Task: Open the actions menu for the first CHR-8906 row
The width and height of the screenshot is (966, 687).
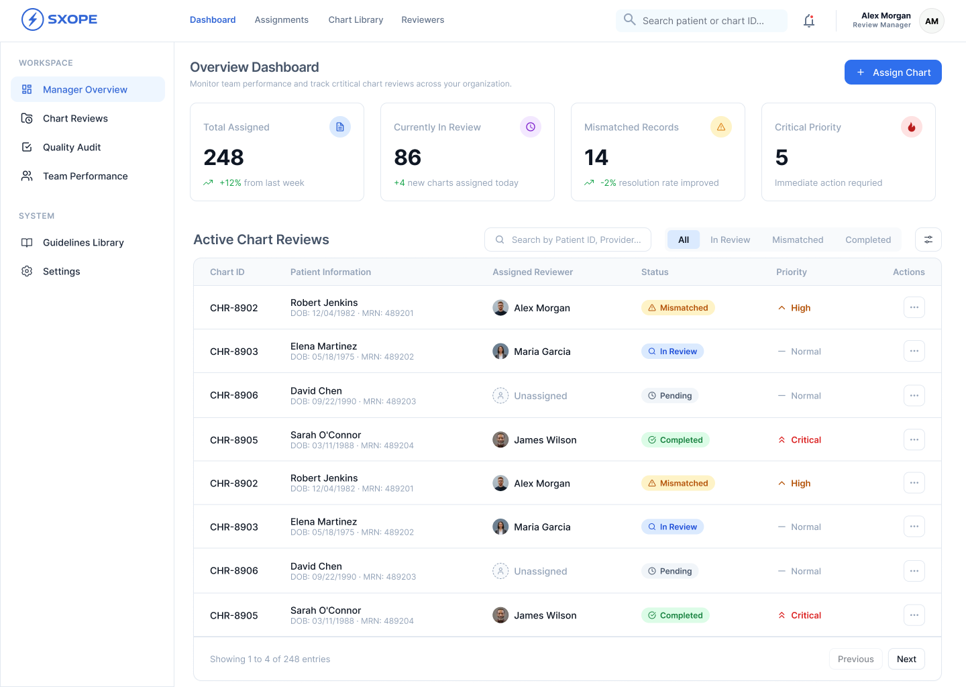Action: tap(914, 395)
